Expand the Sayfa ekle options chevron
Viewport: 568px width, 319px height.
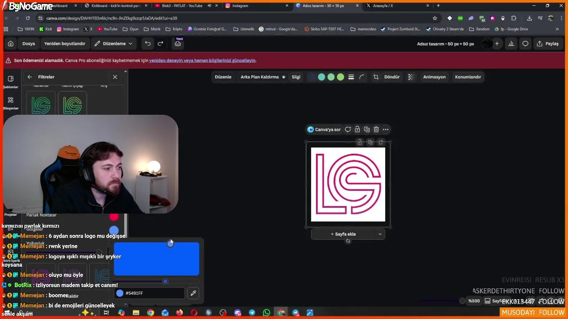coord(380,234)
